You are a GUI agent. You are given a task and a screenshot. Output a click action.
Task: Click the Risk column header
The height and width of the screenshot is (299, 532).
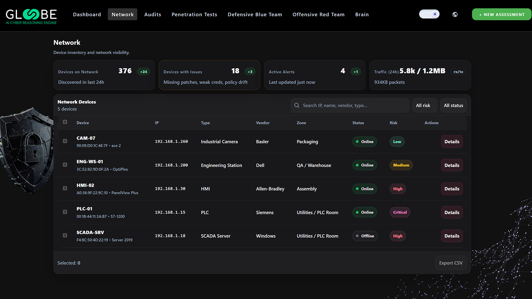tap(394, 123)
